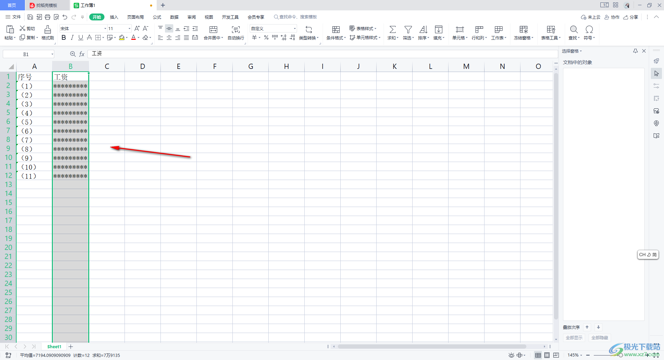Click the Paste clipboard icon

point(10,29)
